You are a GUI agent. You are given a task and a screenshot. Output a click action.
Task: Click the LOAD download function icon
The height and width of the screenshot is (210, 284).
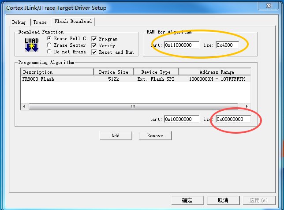(31, 45)
